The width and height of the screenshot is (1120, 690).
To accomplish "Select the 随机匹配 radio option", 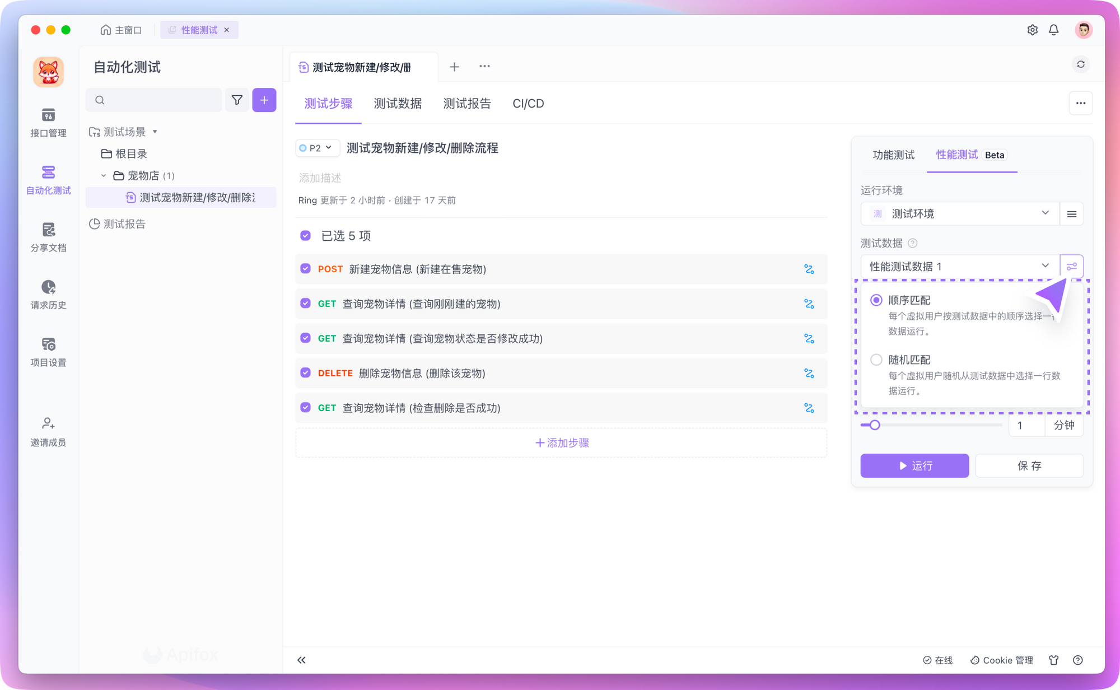I will point(876,360).
